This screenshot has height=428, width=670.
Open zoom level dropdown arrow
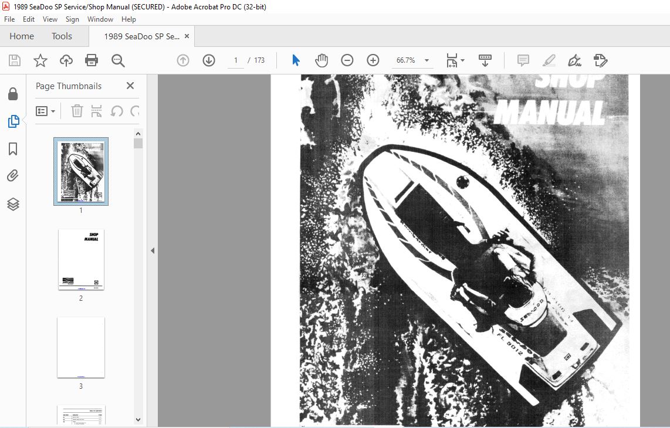(x=427, y=60)
